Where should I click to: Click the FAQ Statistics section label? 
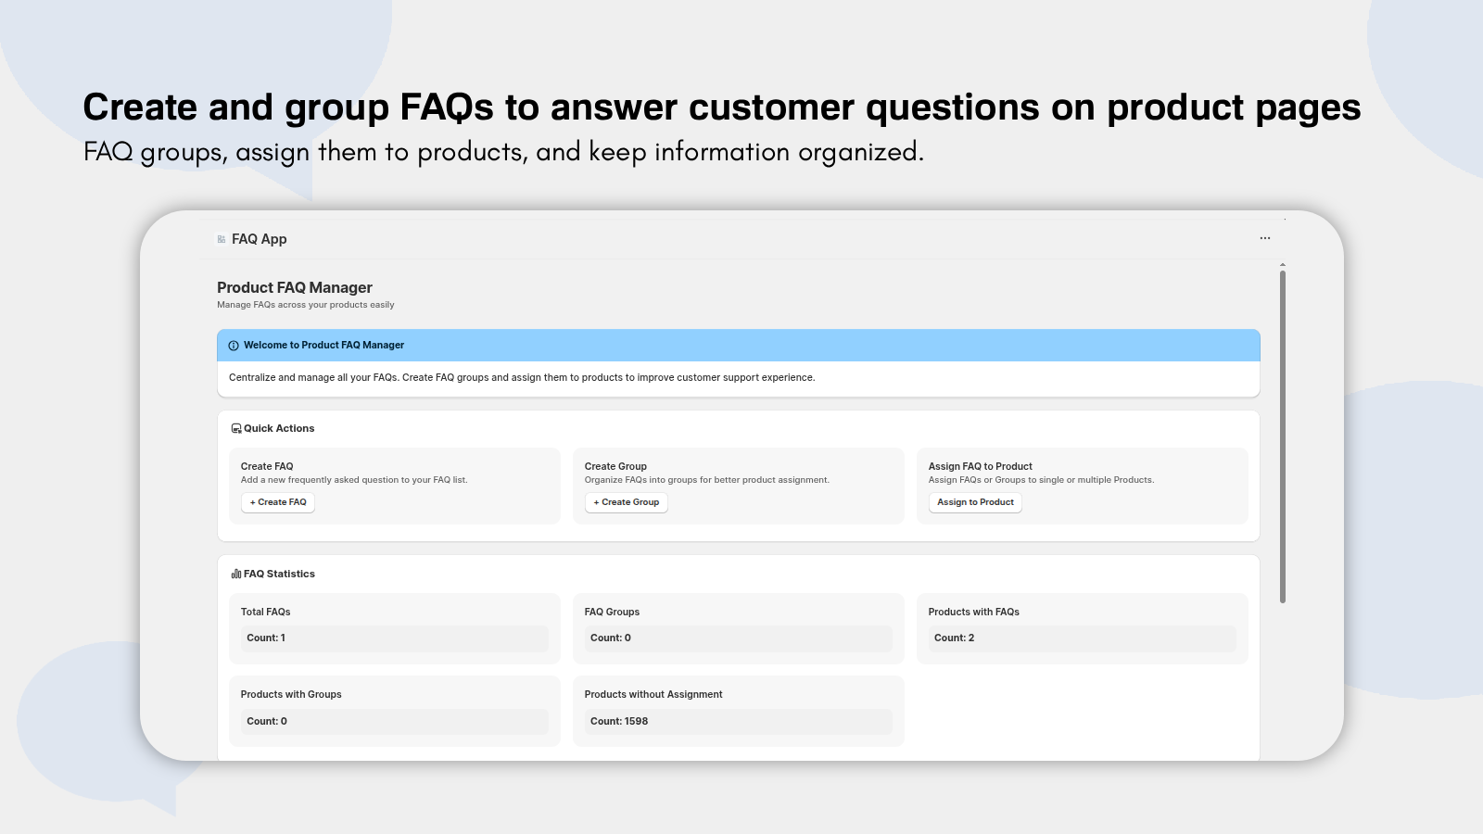click(x=279, y=575)
